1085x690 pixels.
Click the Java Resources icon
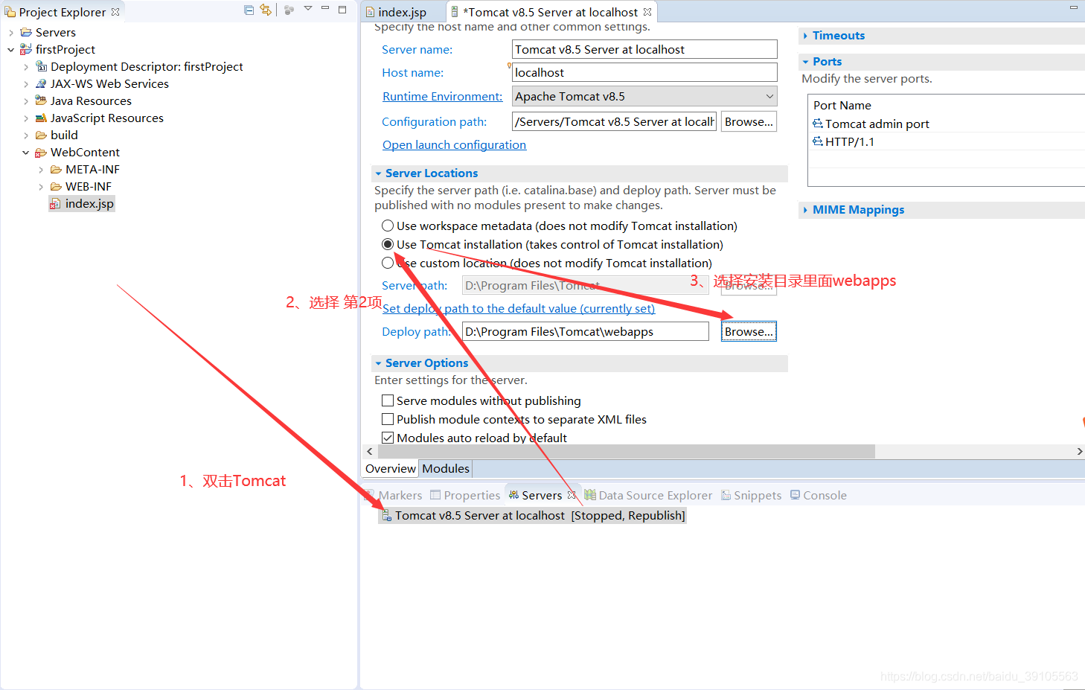click(x=41, y=100)
